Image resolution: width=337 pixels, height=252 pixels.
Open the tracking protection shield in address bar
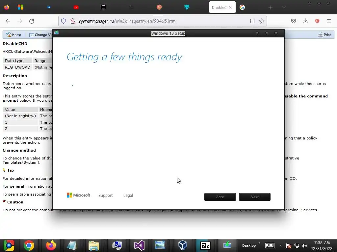point(64,21)
